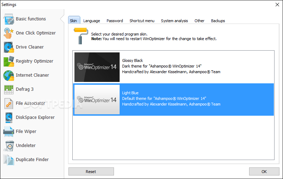Go to Internet Cleaner label
283x179 pixels.
[32, 75]
